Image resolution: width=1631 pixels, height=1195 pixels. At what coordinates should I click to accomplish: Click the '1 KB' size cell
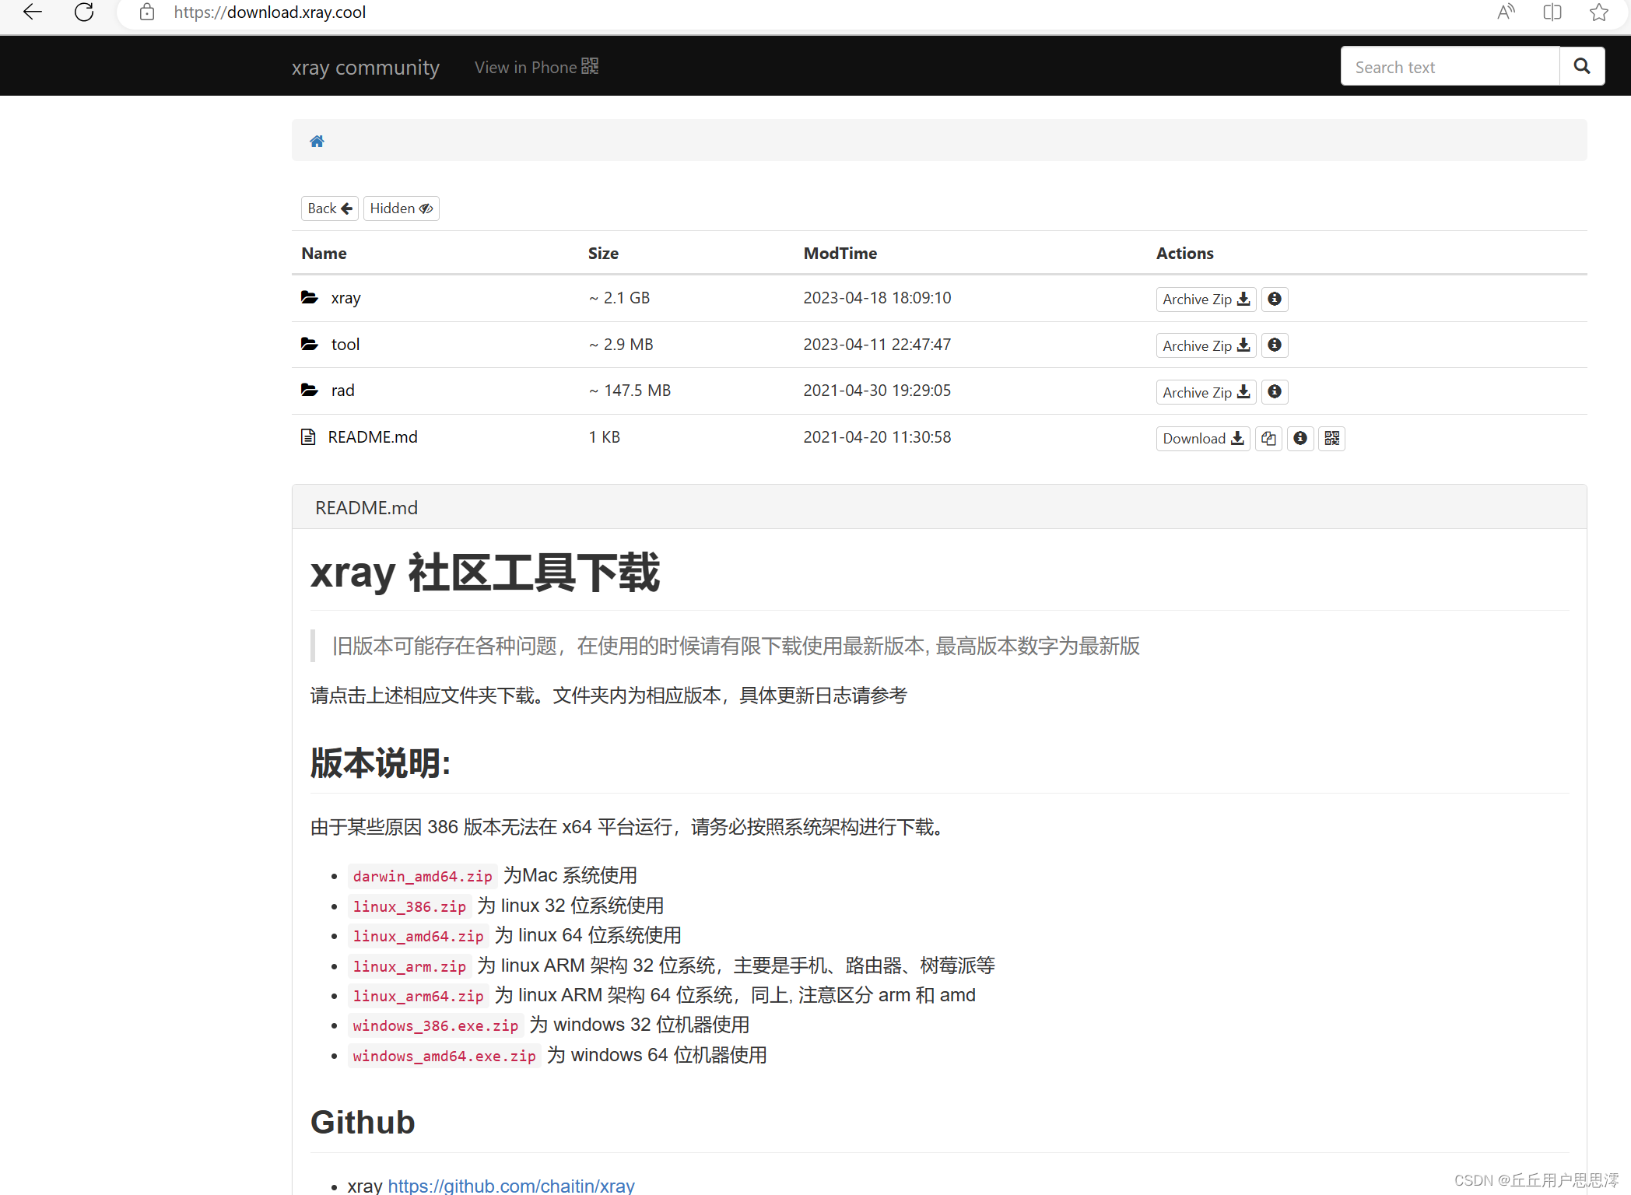click(x=605, y=437)
